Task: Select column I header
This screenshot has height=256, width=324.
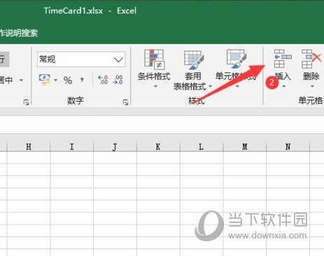Action: point(71,147)
